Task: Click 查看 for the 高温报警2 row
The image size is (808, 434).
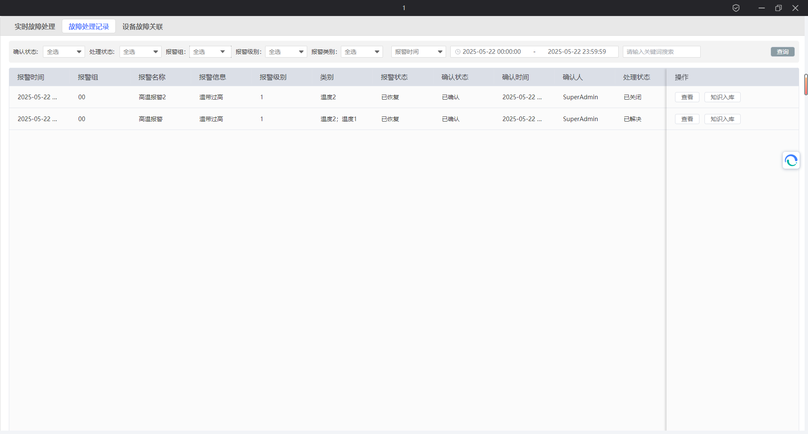Action: pos(687,97)
